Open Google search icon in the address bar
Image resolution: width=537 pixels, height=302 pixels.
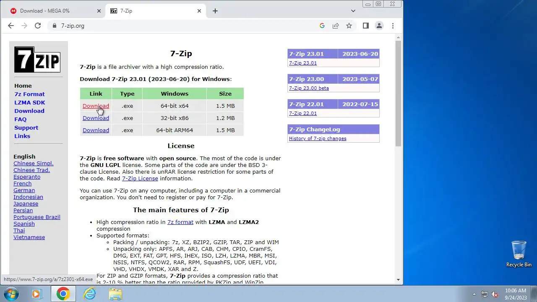[x=322, y=26]
